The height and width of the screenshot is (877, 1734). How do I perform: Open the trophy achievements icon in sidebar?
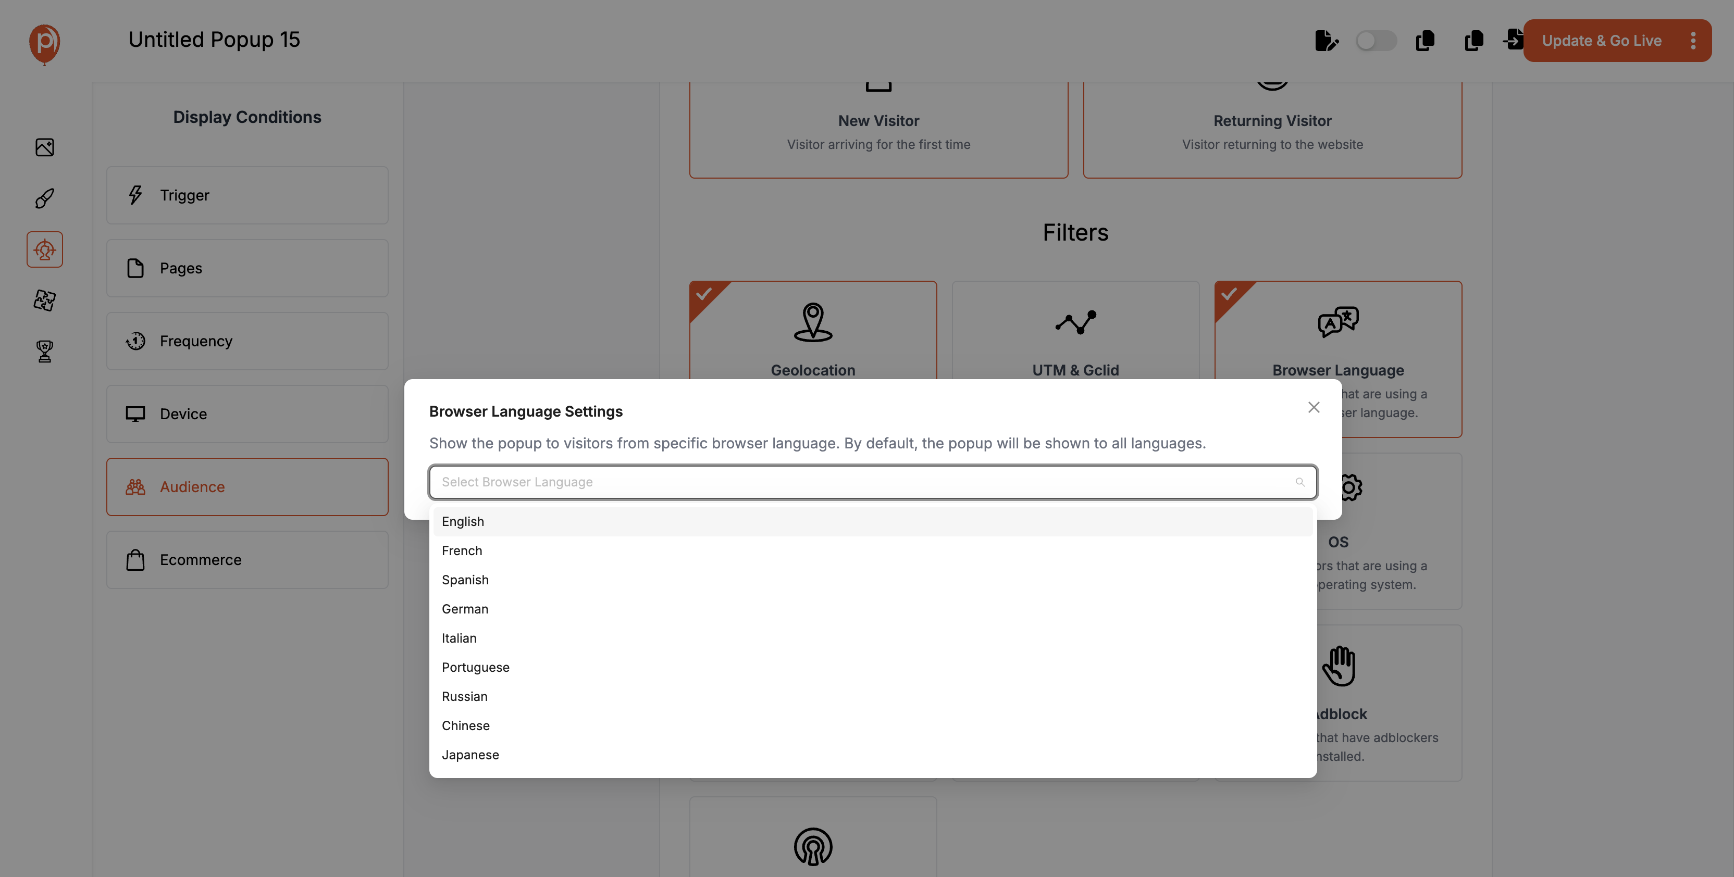tap(44, 350)
